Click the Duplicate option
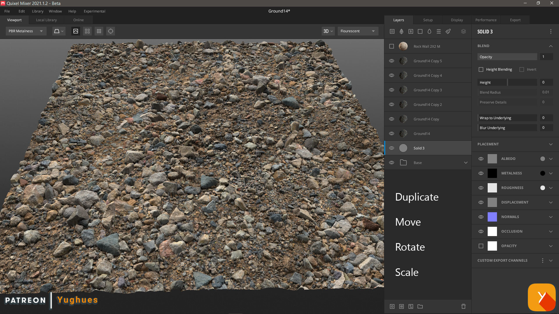This screenshot has height=314, width=559. [x=417, y=197]
